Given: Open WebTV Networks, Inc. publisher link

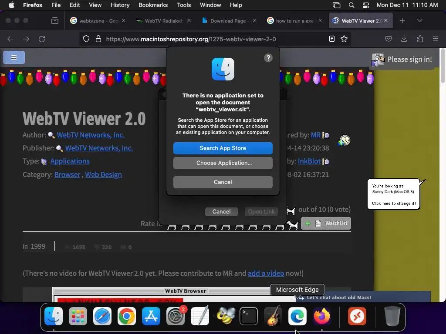Looking at the screenshot, I should (99, 148).
